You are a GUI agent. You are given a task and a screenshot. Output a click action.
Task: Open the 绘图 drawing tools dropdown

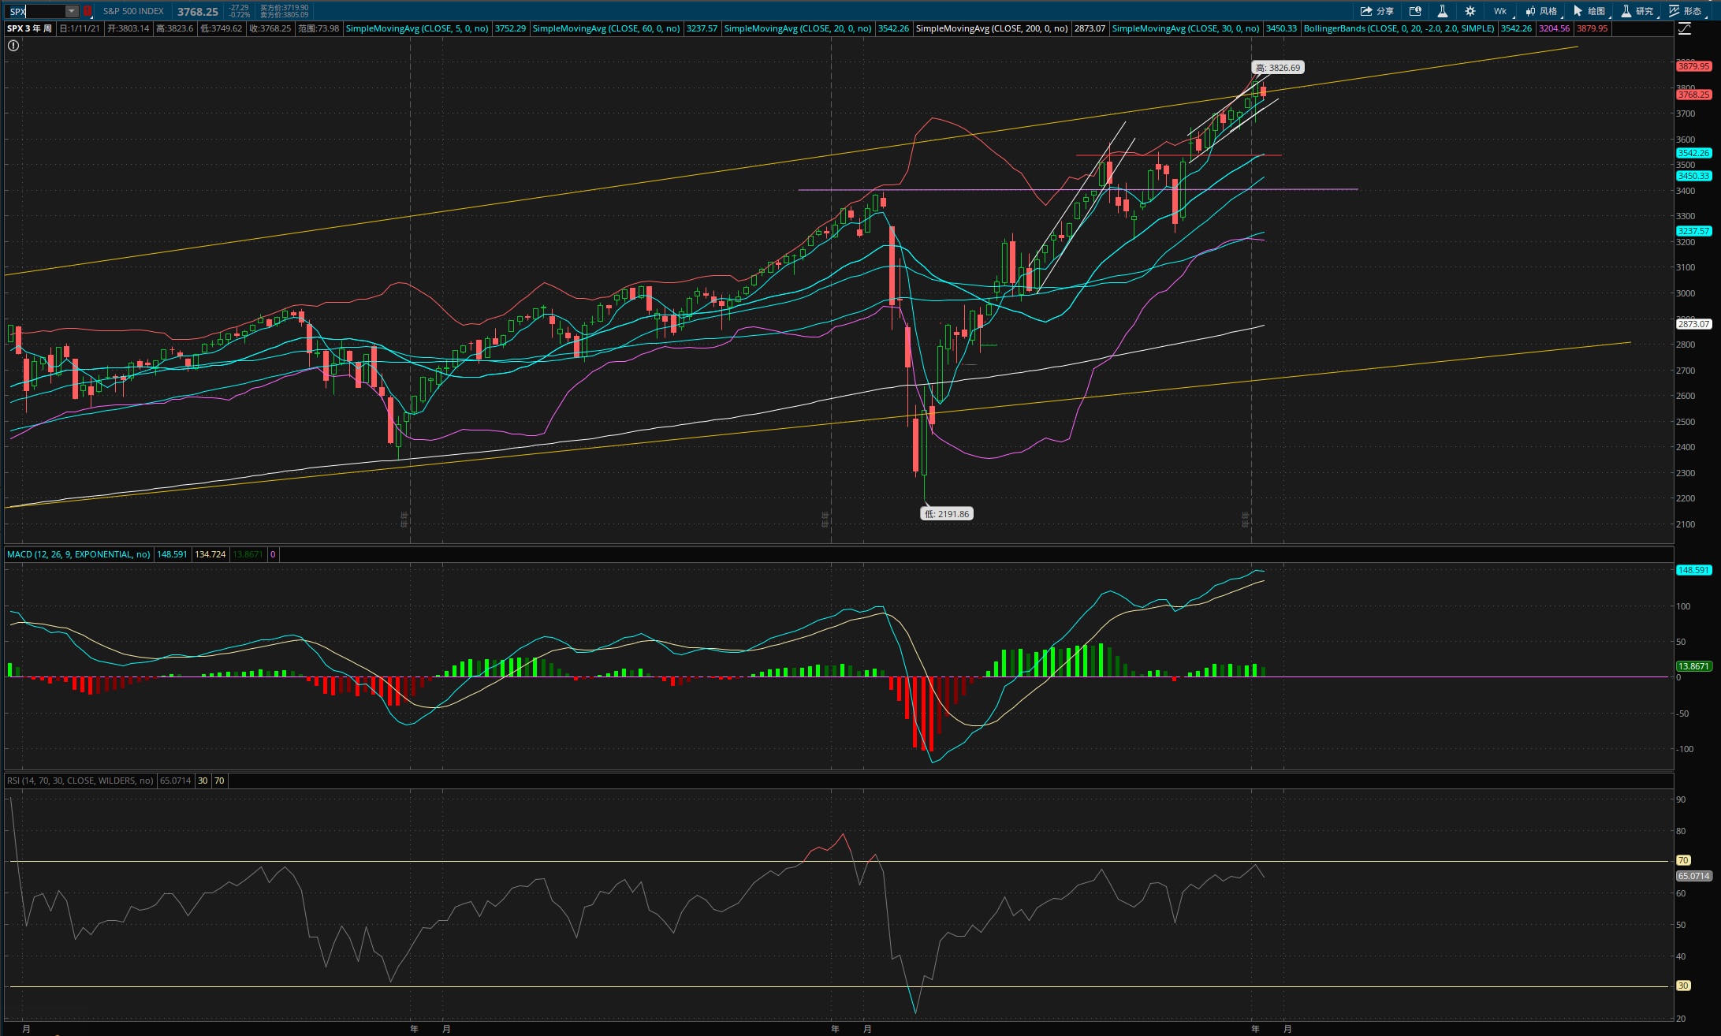[x=1590, y=11]
